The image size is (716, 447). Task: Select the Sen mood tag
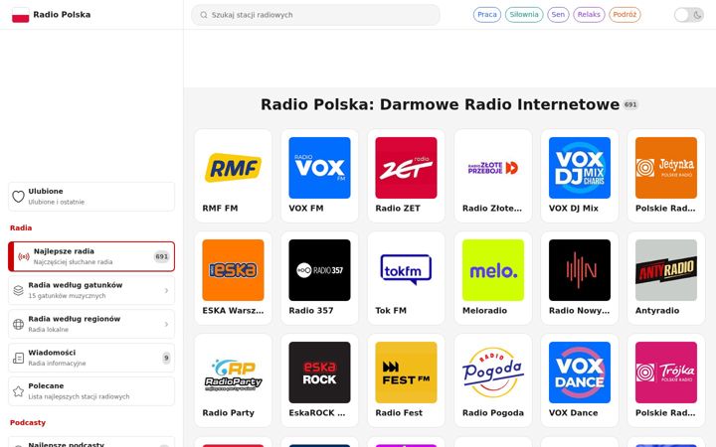click(x=558, y=15)
